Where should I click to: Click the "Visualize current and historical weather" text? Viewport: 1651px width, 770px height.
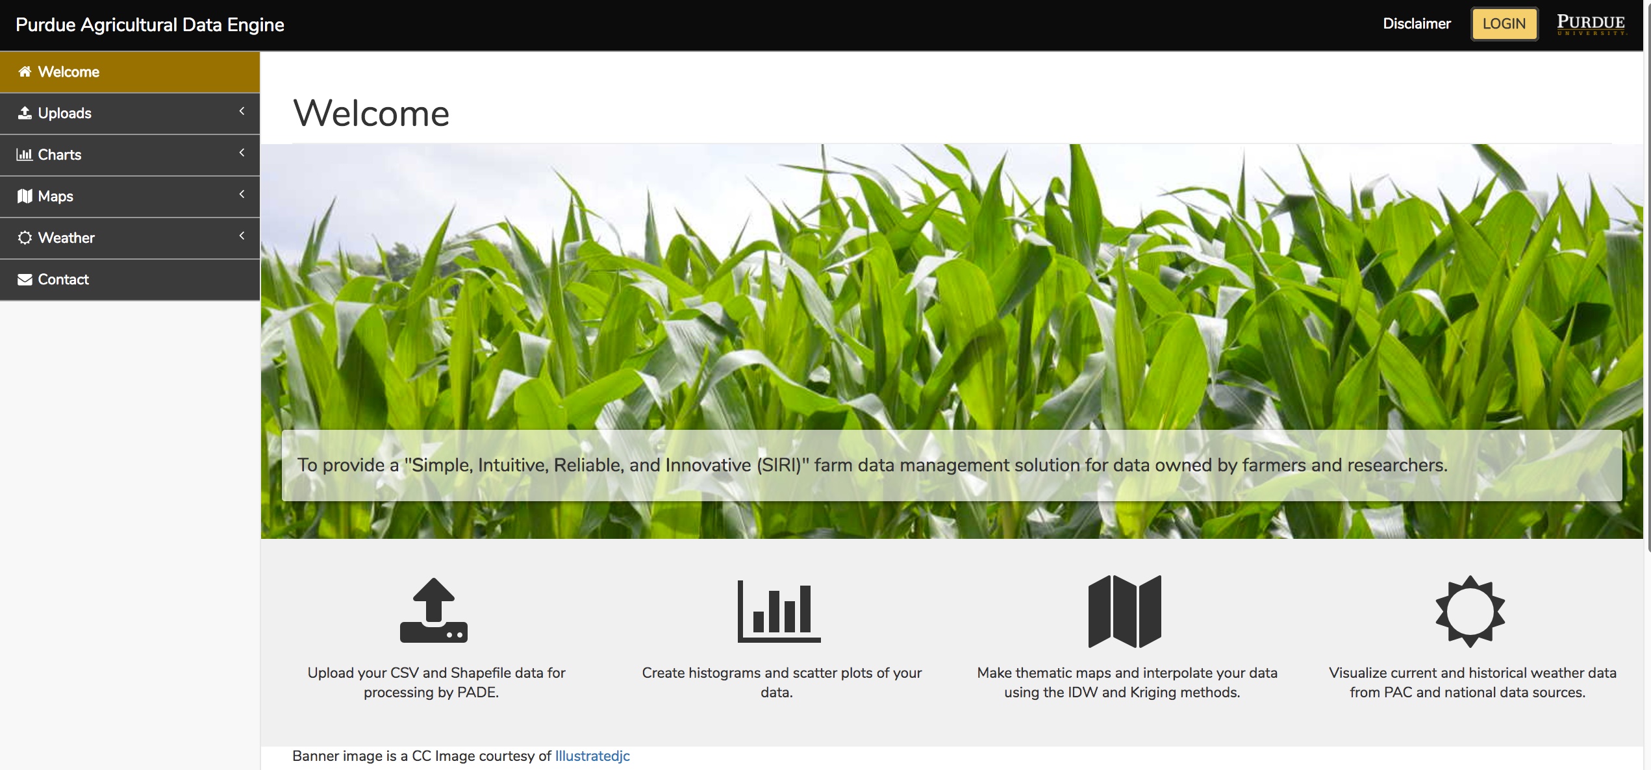(1472, 682)
